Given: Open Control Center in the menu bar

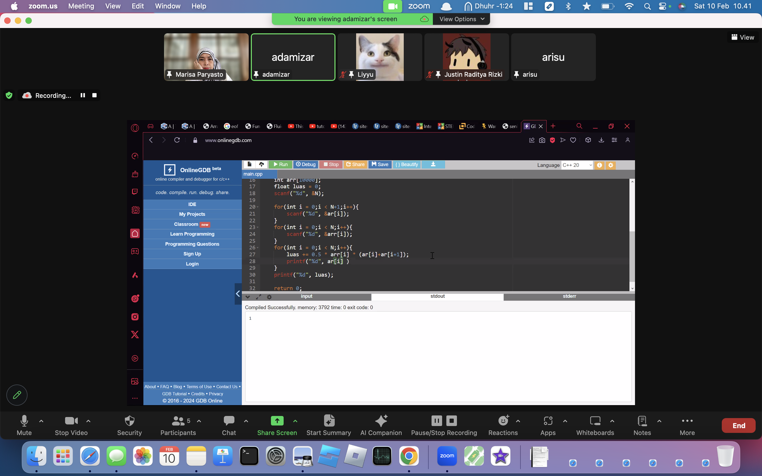Looking at the screenshot, I should (x=663, y=6).
